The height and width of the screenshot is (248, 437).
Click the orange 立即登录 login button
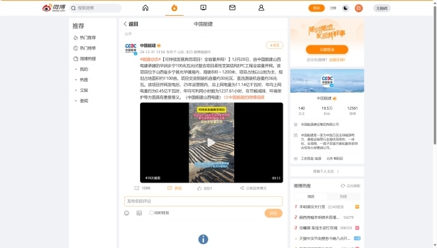pyautogui.click(x=327, y=50)
